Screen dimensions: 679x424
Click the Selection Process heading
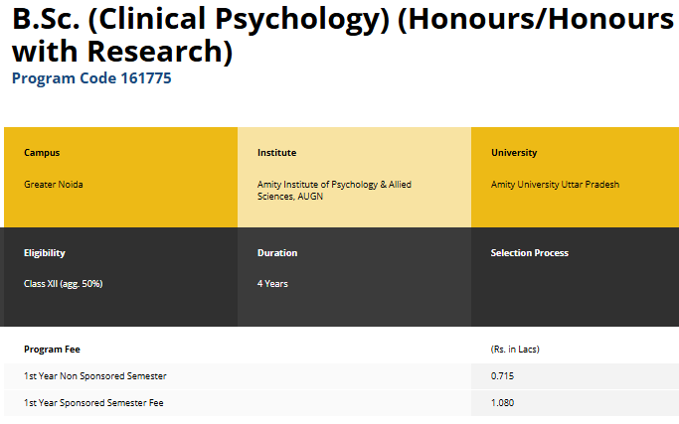[529, 253]
